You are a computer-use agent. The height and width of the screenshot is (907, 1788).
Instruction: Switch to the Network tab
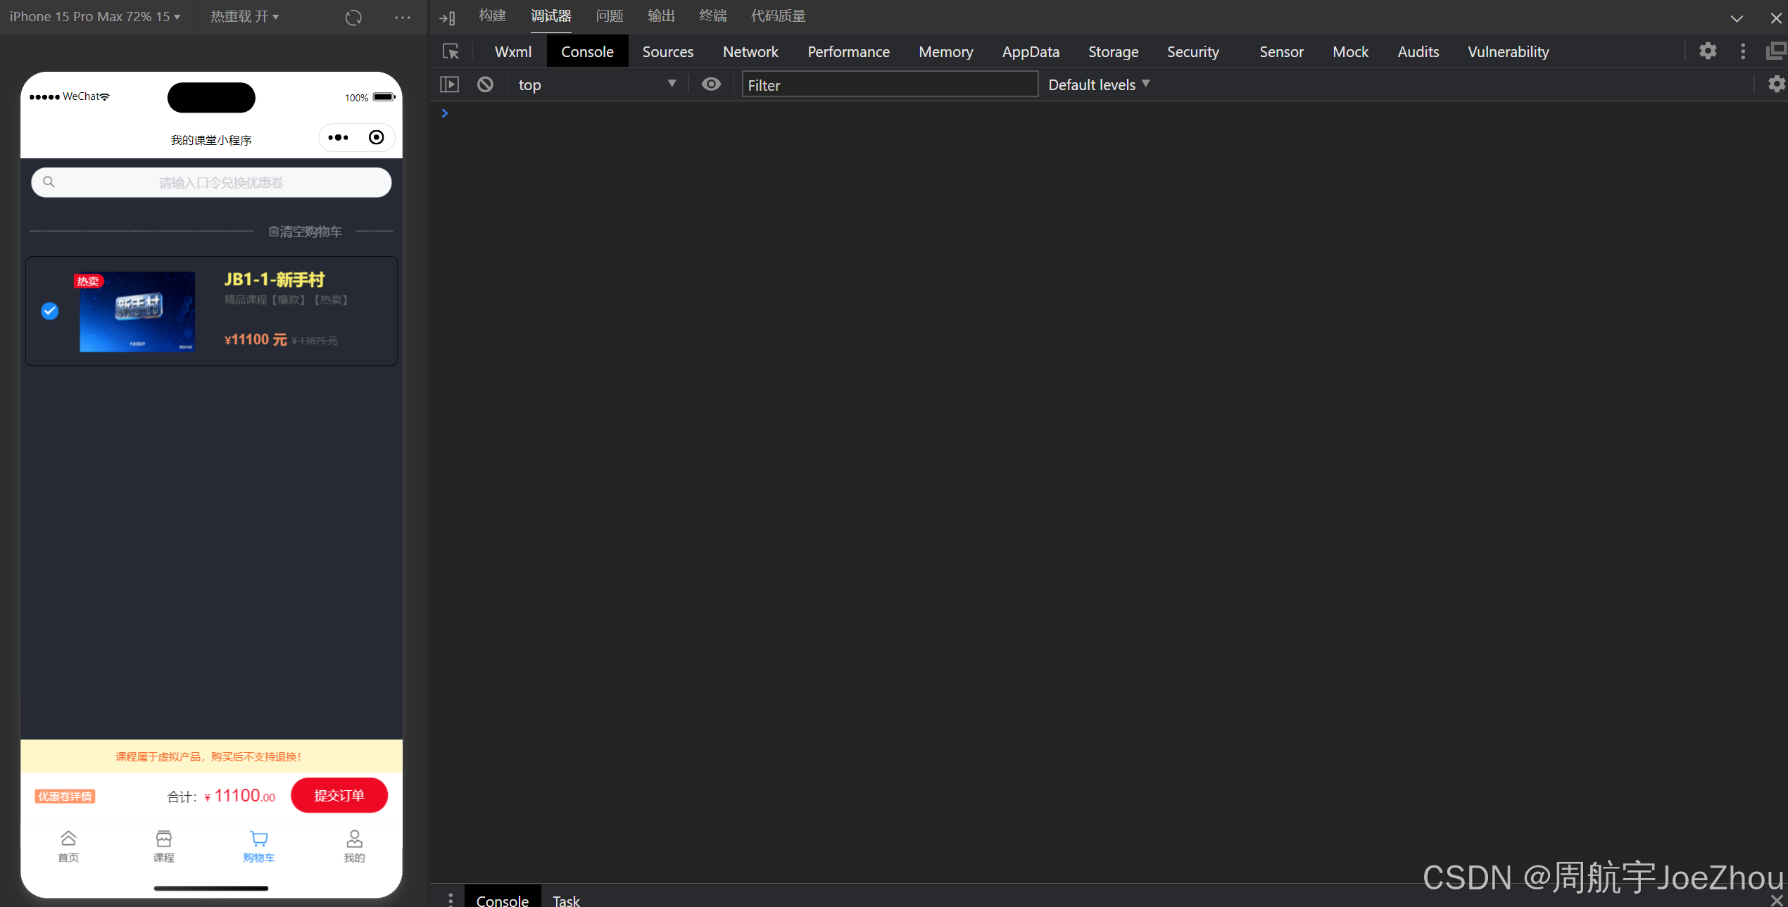click(x=750, y=51)
